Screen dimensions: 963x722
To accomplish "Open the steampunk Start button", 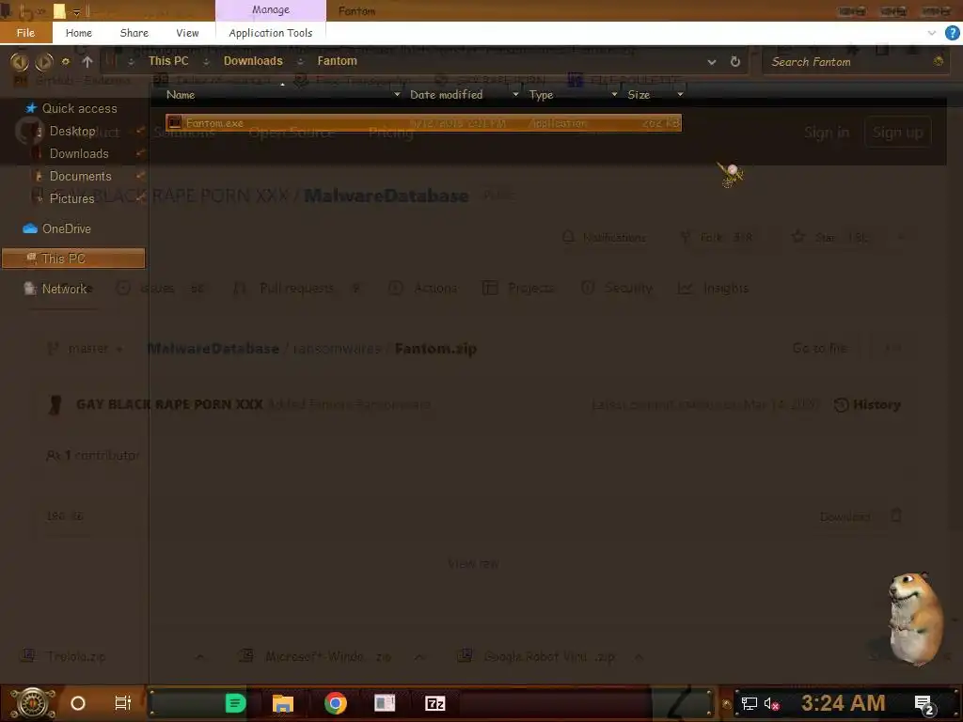I will [x=33, y=703].
